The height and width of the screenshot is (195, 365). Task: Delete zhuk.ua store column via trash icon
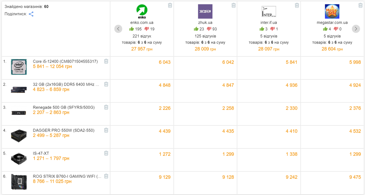(234, 5)
